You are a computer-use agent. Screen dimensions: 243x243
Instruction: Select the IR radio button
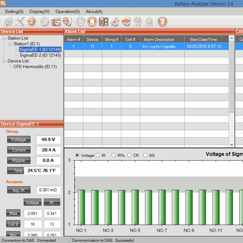pyautogui.click(x=98, y=155)
